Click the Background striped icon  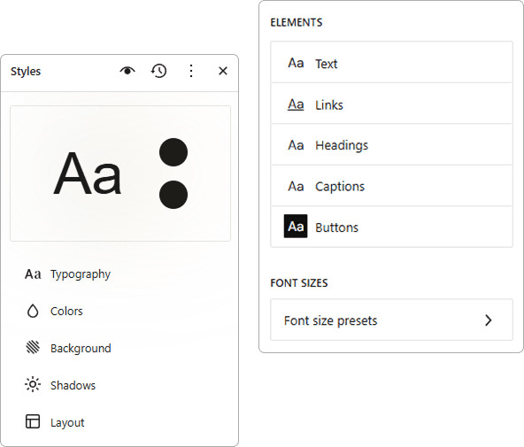tap(33, 347)
